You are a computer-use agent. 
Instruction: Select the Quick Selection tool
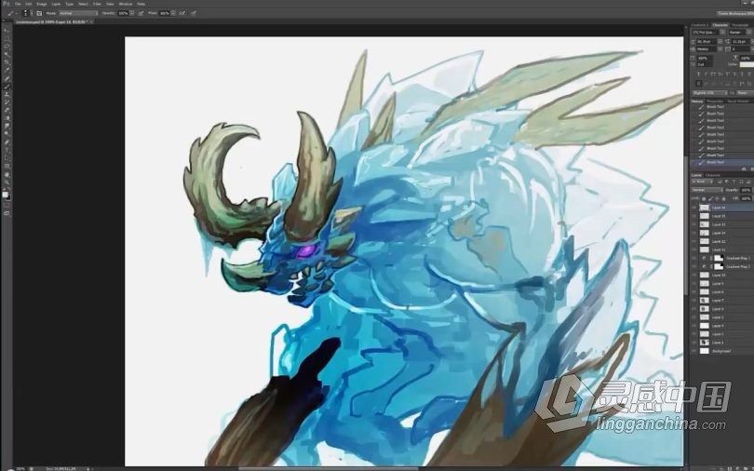[x=7, y=54]
